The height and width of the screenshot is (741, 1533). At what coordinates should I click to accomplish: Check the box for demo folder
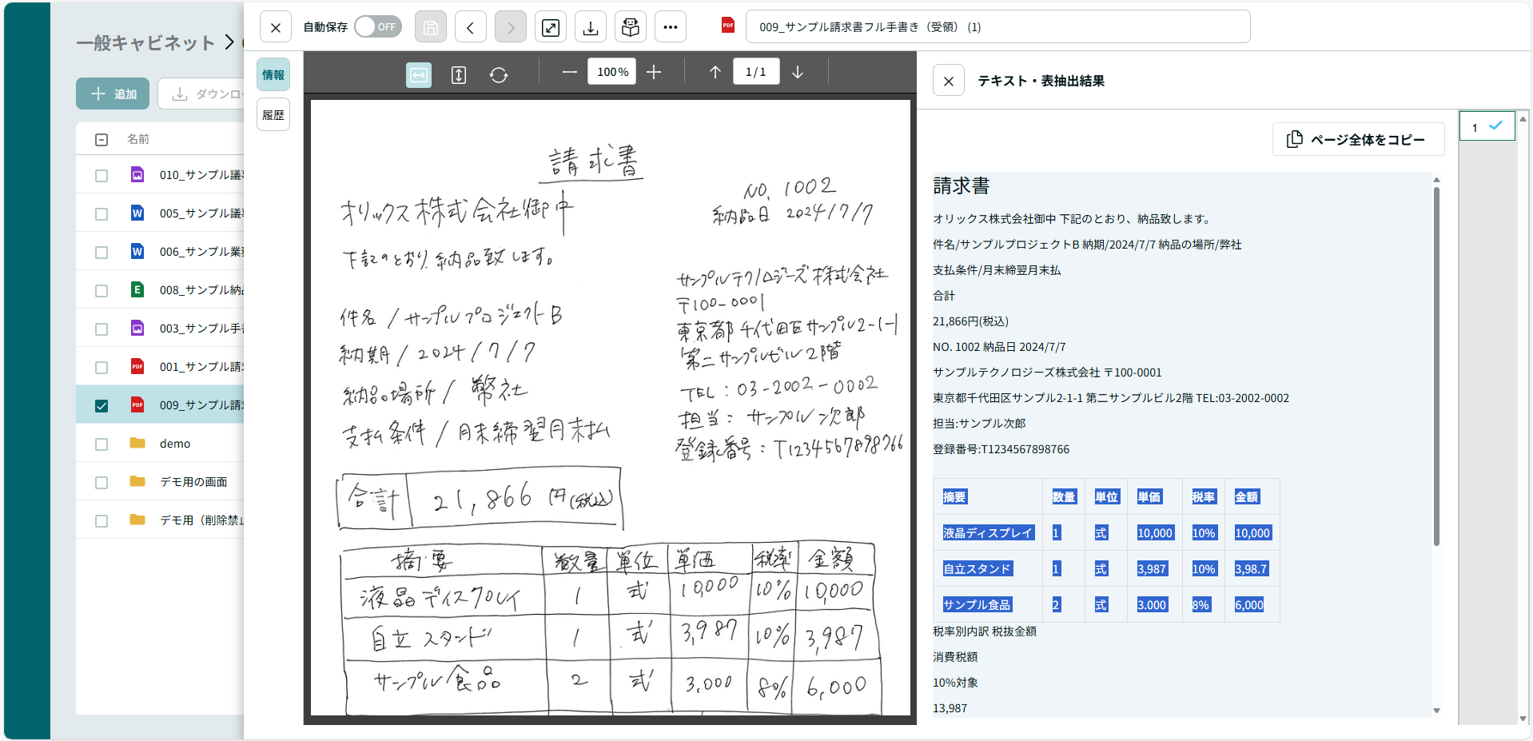(102, 444)
